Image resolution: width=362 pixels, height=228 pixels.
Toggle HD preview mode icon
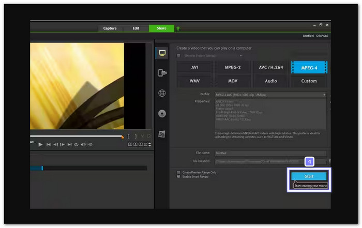coord(90,144)
